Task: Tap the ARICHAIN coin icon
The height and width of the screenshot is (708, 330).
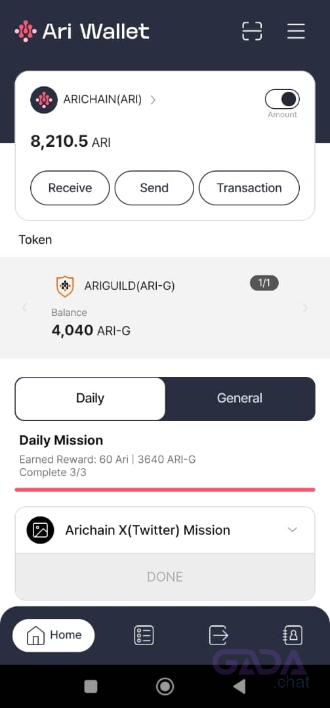Action: (44, 100)
